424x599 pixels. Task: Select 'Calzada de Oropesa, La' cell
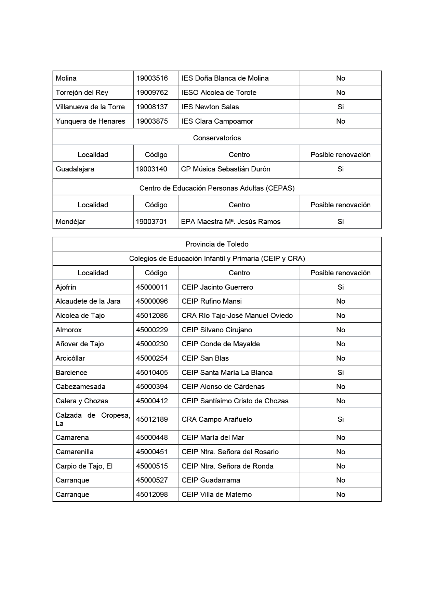pos(93,419)
